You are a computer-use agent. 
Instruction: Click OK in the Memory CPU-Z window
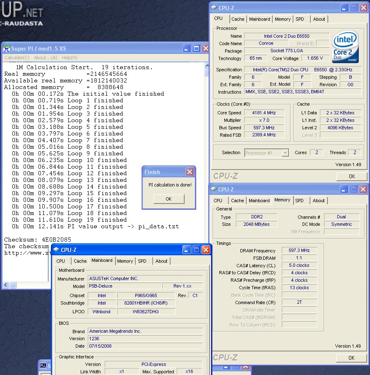pos(351,358)
